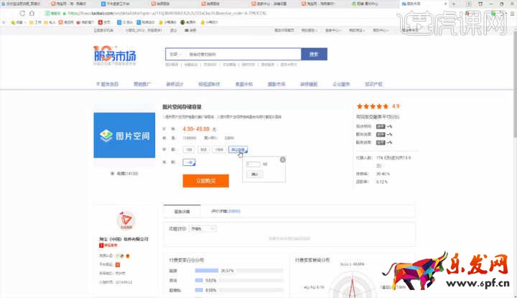This screenshot has height=298, width=517.
Task: Switch to the 服务详情 tab
Action: (x=182, y=211)
